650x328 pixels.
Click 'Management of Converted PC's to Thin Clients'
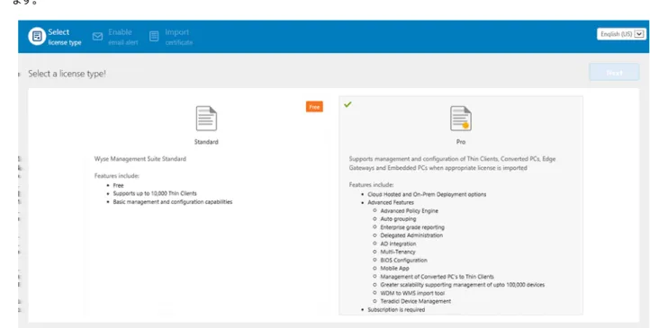click(x=437, y=277)
